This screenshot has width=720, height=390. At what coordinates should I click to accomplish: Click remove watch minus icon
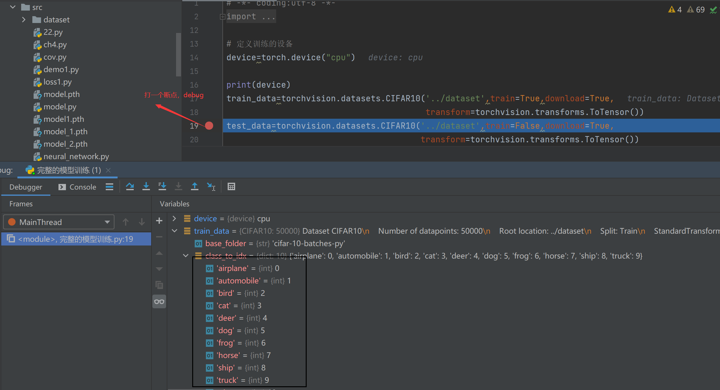159,237
